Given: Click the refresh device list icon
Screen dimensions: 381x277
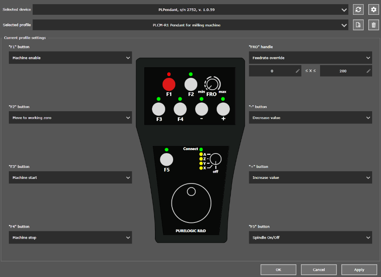Looking at the screenshot, I should [x=358, y=10].
